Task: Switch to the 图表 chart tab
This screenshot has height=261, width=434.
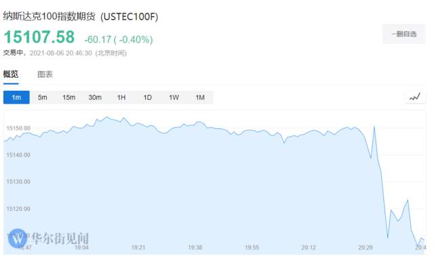Action: click(45, 74)
